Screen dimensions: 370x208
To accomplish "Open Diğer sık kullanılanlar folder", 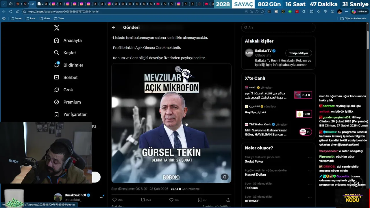I will coord(353,18).
